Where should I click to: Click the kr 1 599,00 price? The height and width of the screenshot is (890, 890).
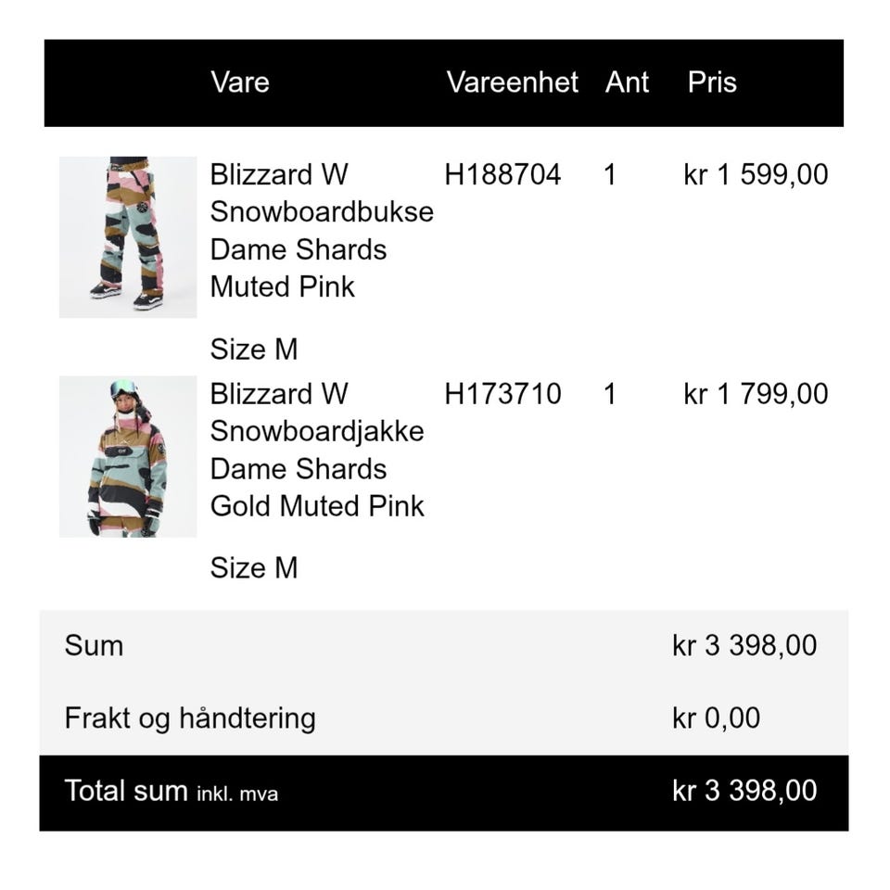click(756, 174)
